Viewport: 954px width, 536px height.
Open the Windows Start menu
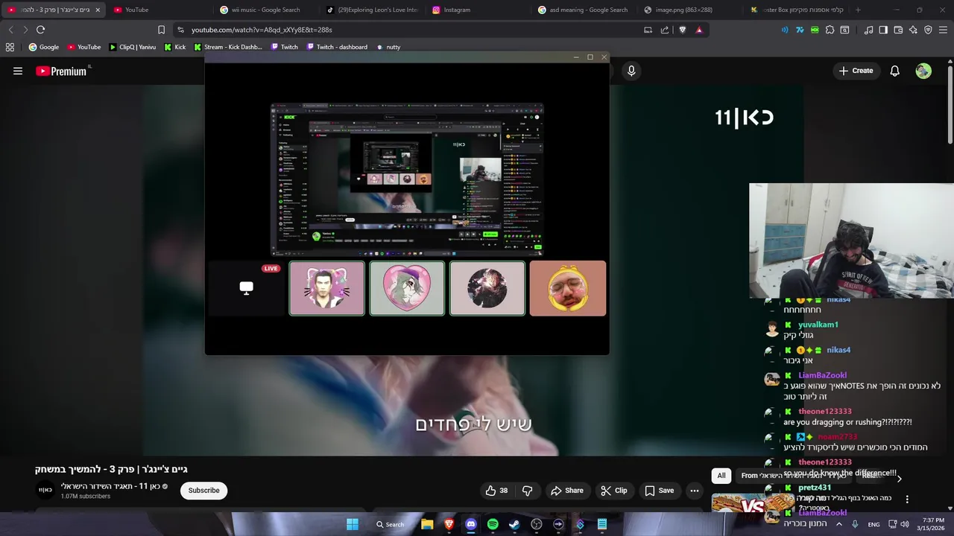click(353, 524)
